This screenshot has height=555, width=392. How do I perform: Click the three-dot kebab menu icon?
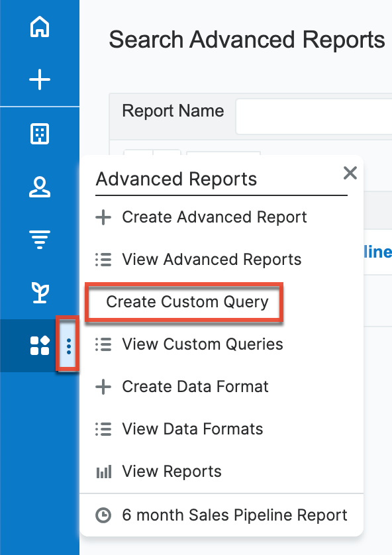click(68, 345)
